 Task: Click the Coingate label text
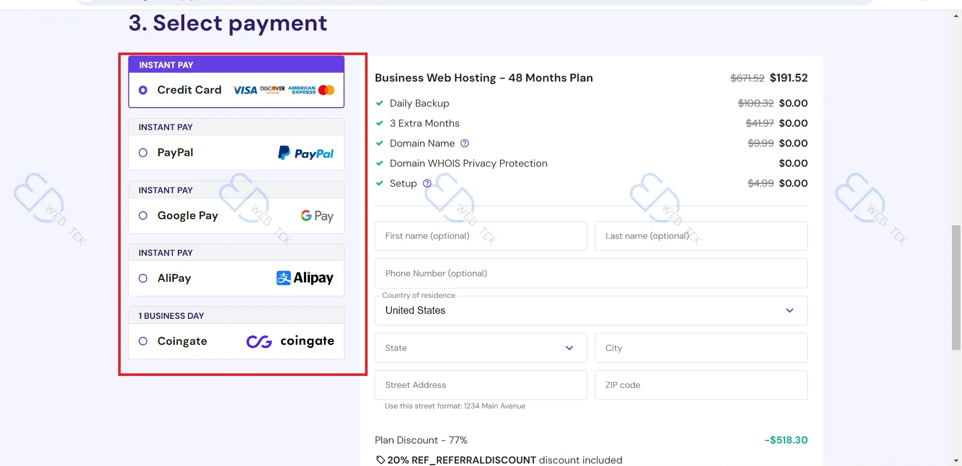point(182,341)
